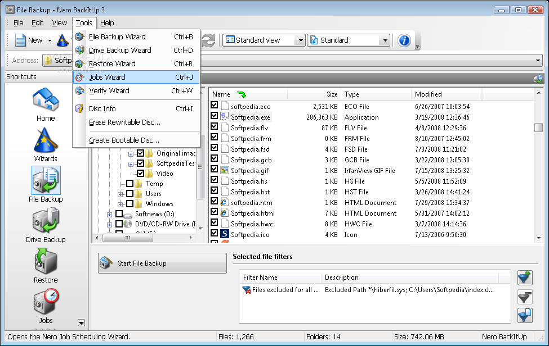
Task: Choose Create Bootable Disc menu item
Action: (136, 140)
